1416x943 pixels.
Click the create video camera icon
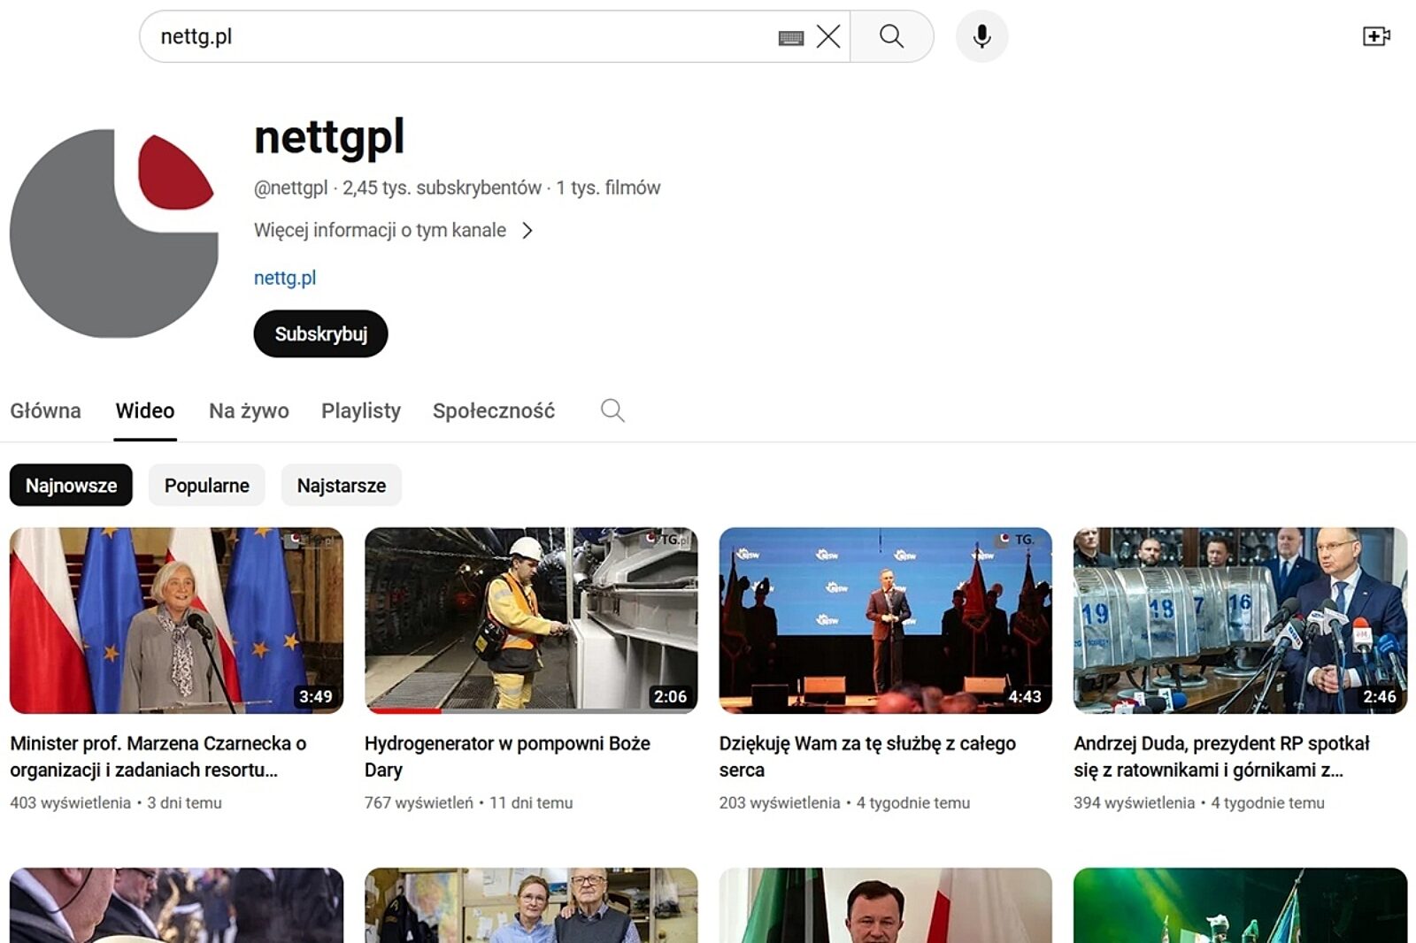(x=1375, y=36)
